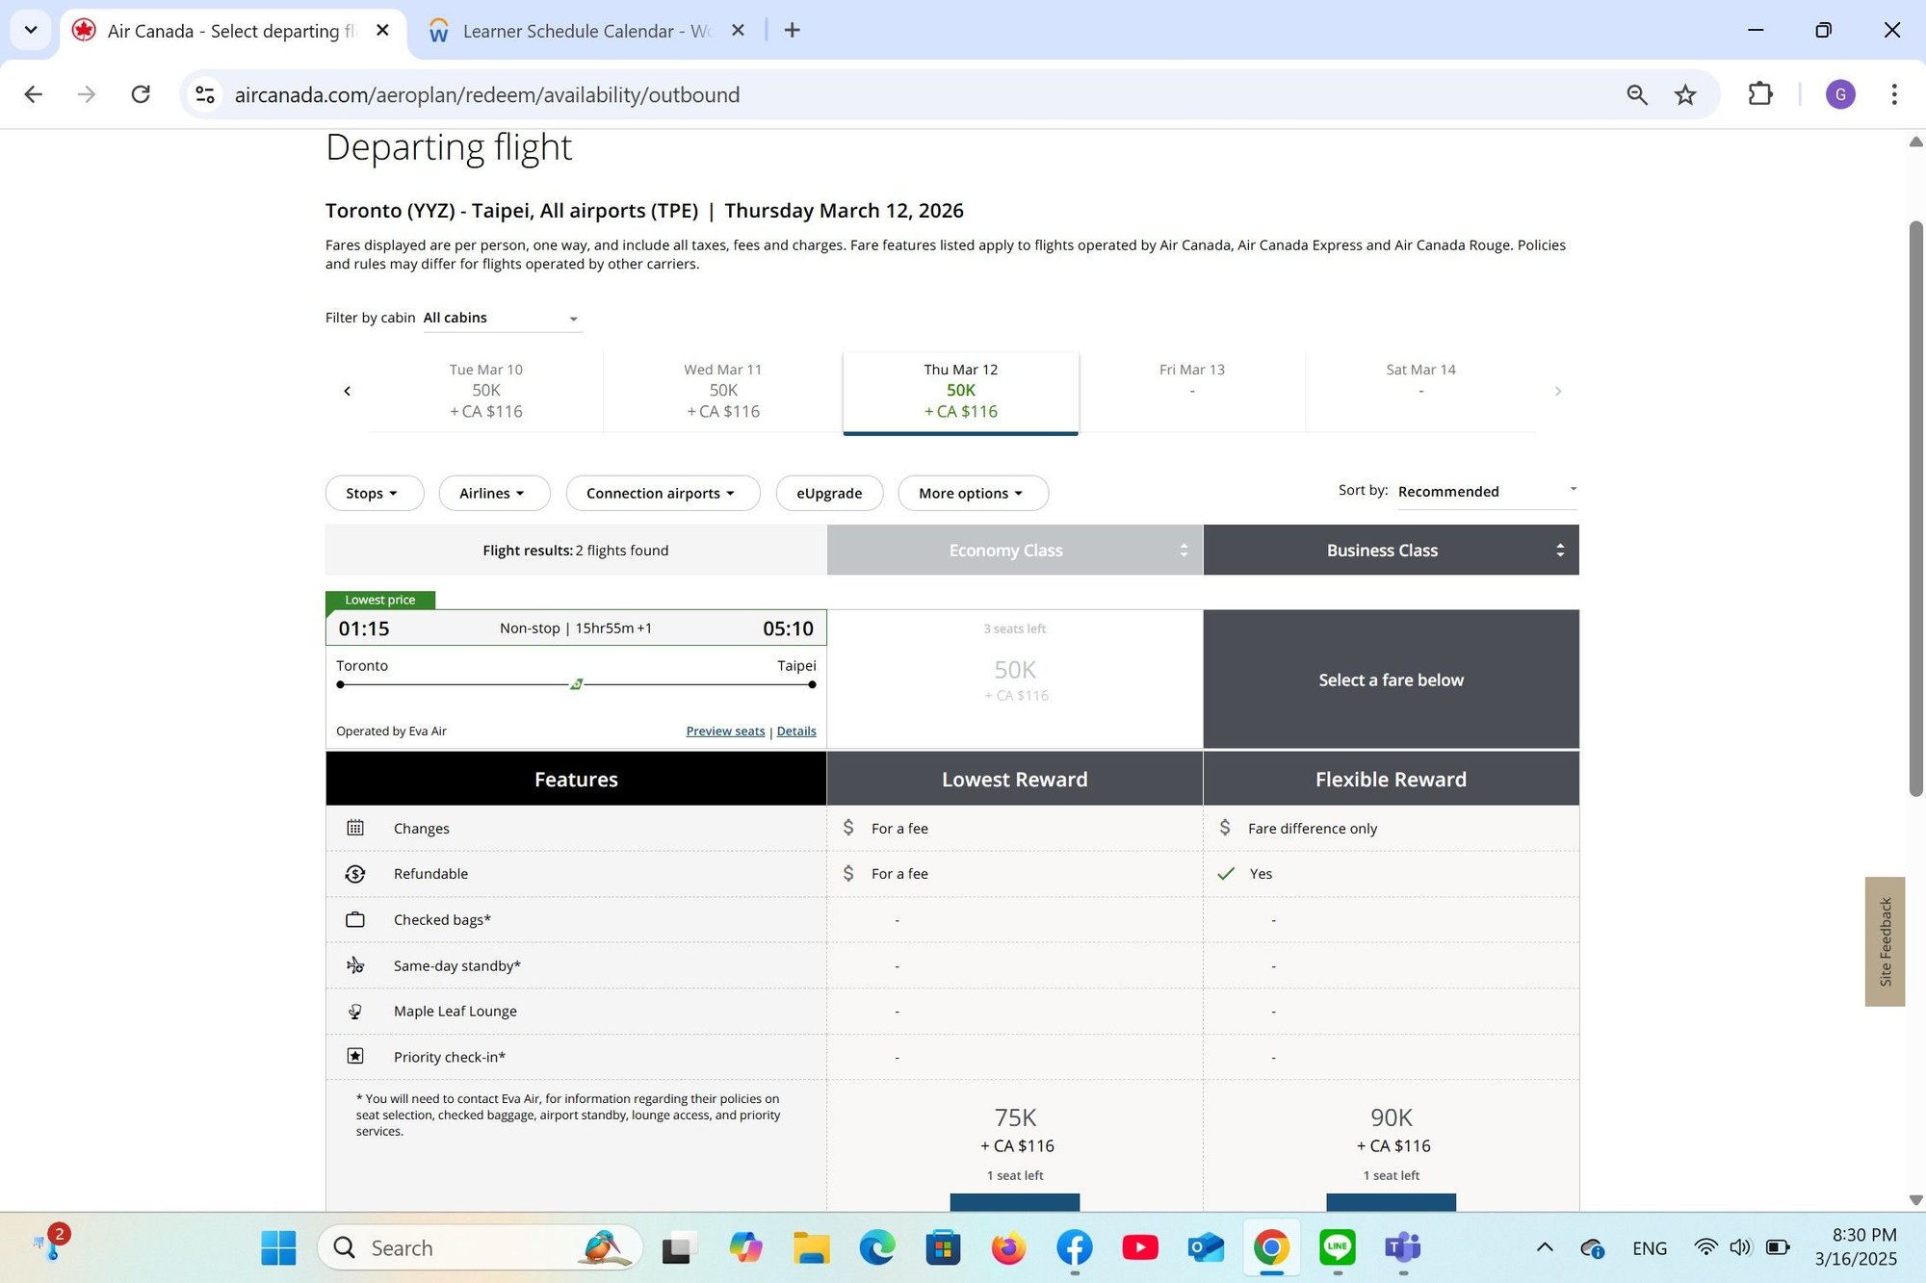
Task: View the flight Details link
Action: pos(796,731)
